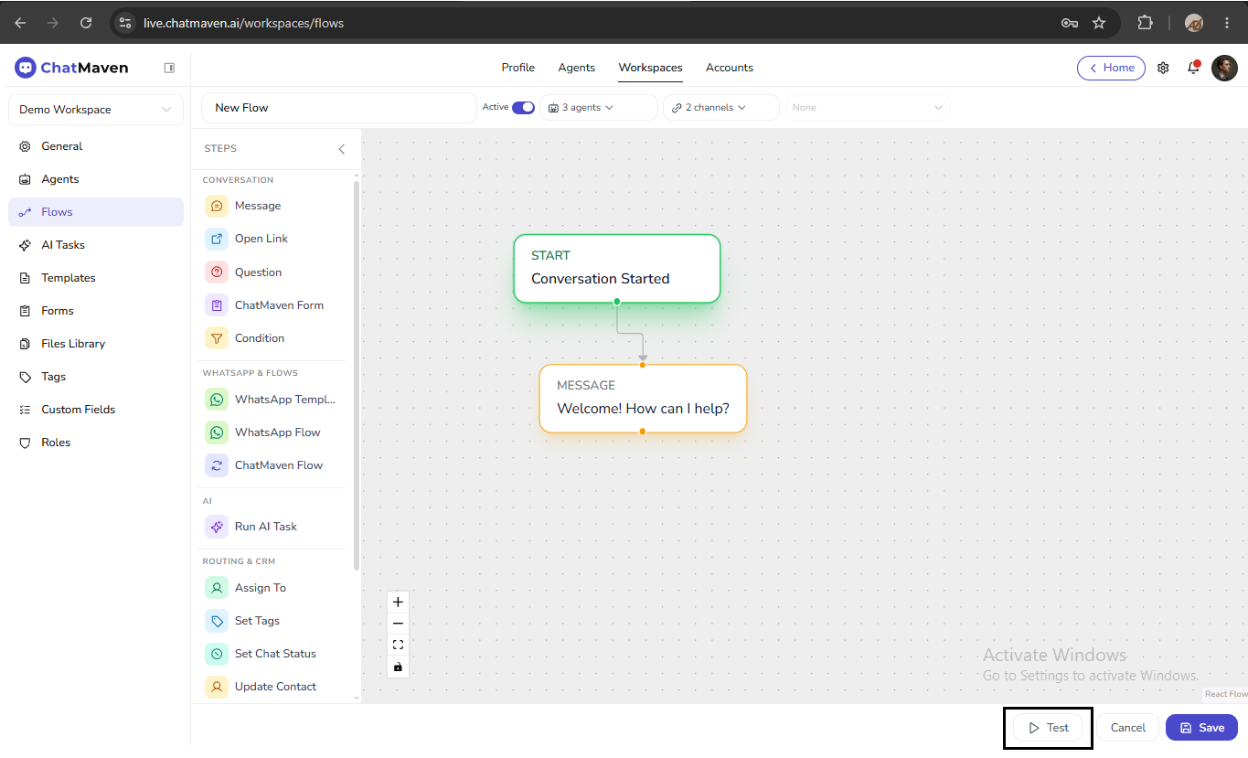The height and width of the screenshot is (758, 1248).
Task: Choose the Run AI Task icon
Action: pyautogui.click(x=217, y=527)
